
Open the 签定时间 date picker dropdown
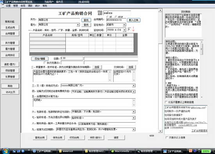[124, 30]
